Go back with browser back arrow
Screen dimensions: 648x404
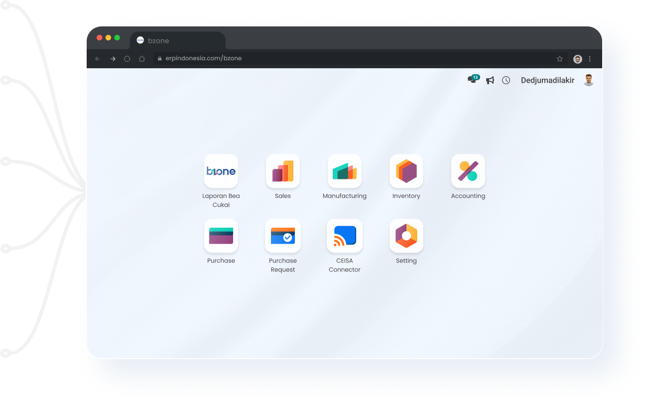(98, 59)
